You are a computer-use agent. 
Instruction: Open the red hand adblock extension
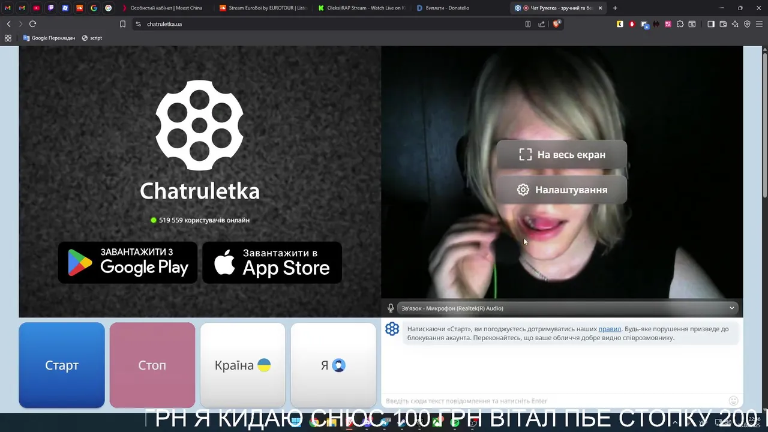632,24
